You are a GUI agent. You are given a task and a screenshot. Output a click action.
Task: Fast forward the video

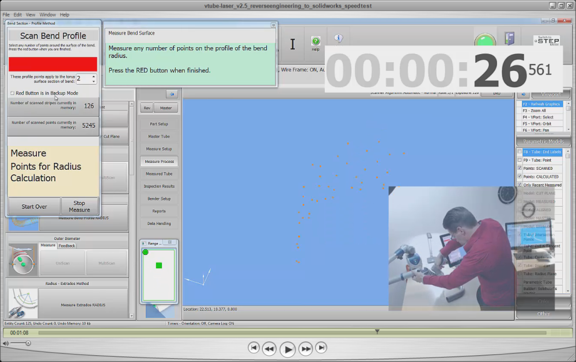(x=306, y=349)
